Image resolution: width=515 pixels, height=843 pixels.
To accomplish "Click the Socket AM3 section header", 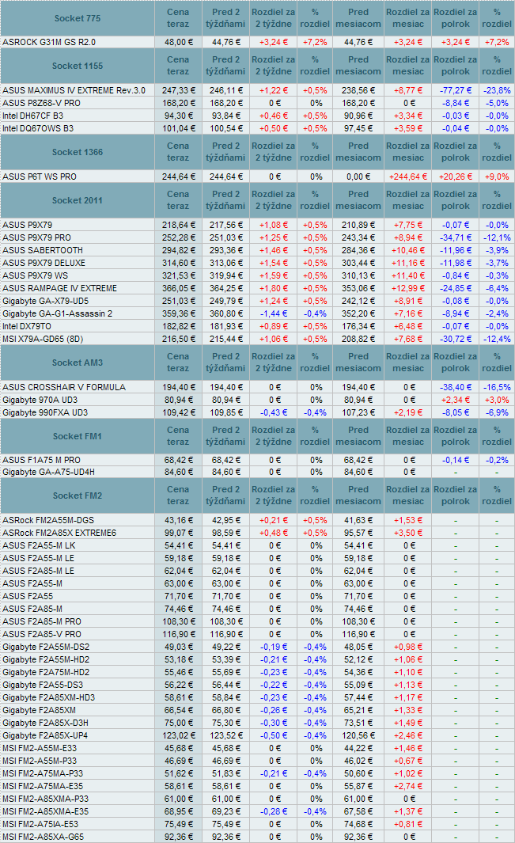I will pos(78,363).
